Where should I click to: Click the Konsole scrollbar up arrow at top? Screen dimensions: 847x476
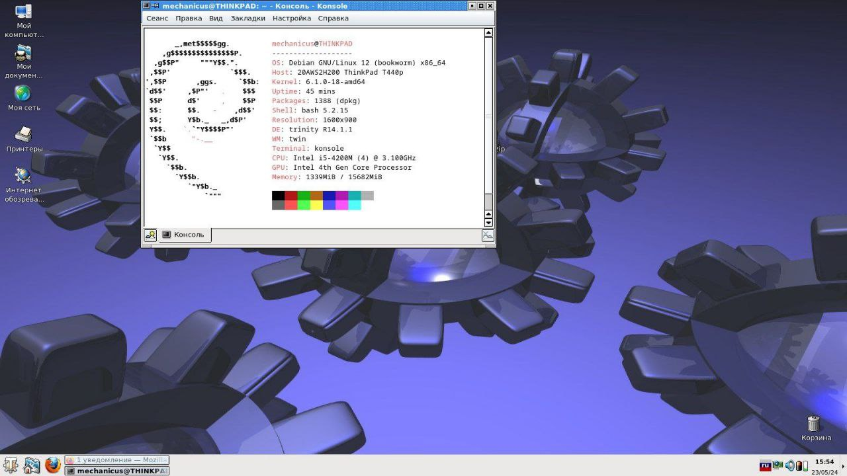pyautogui.click(x=489, y=32)
